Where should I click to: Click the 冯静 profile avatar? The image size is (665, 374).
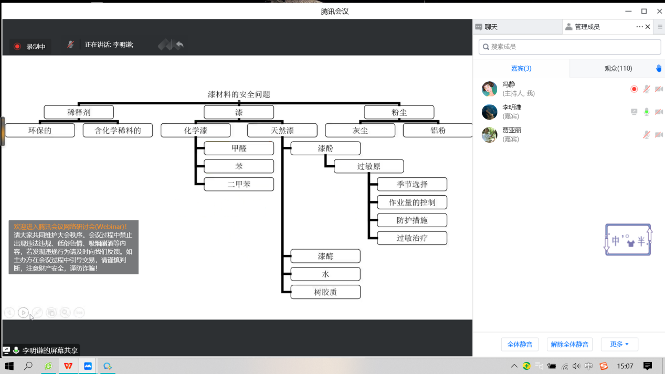(x=489, y=89)
